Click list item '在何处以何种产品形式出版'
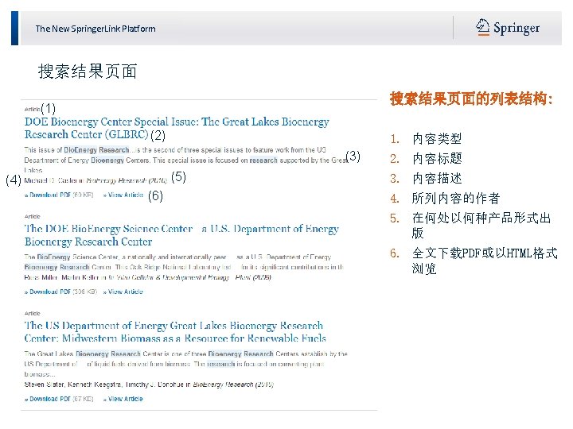 [x=481, y=226]
